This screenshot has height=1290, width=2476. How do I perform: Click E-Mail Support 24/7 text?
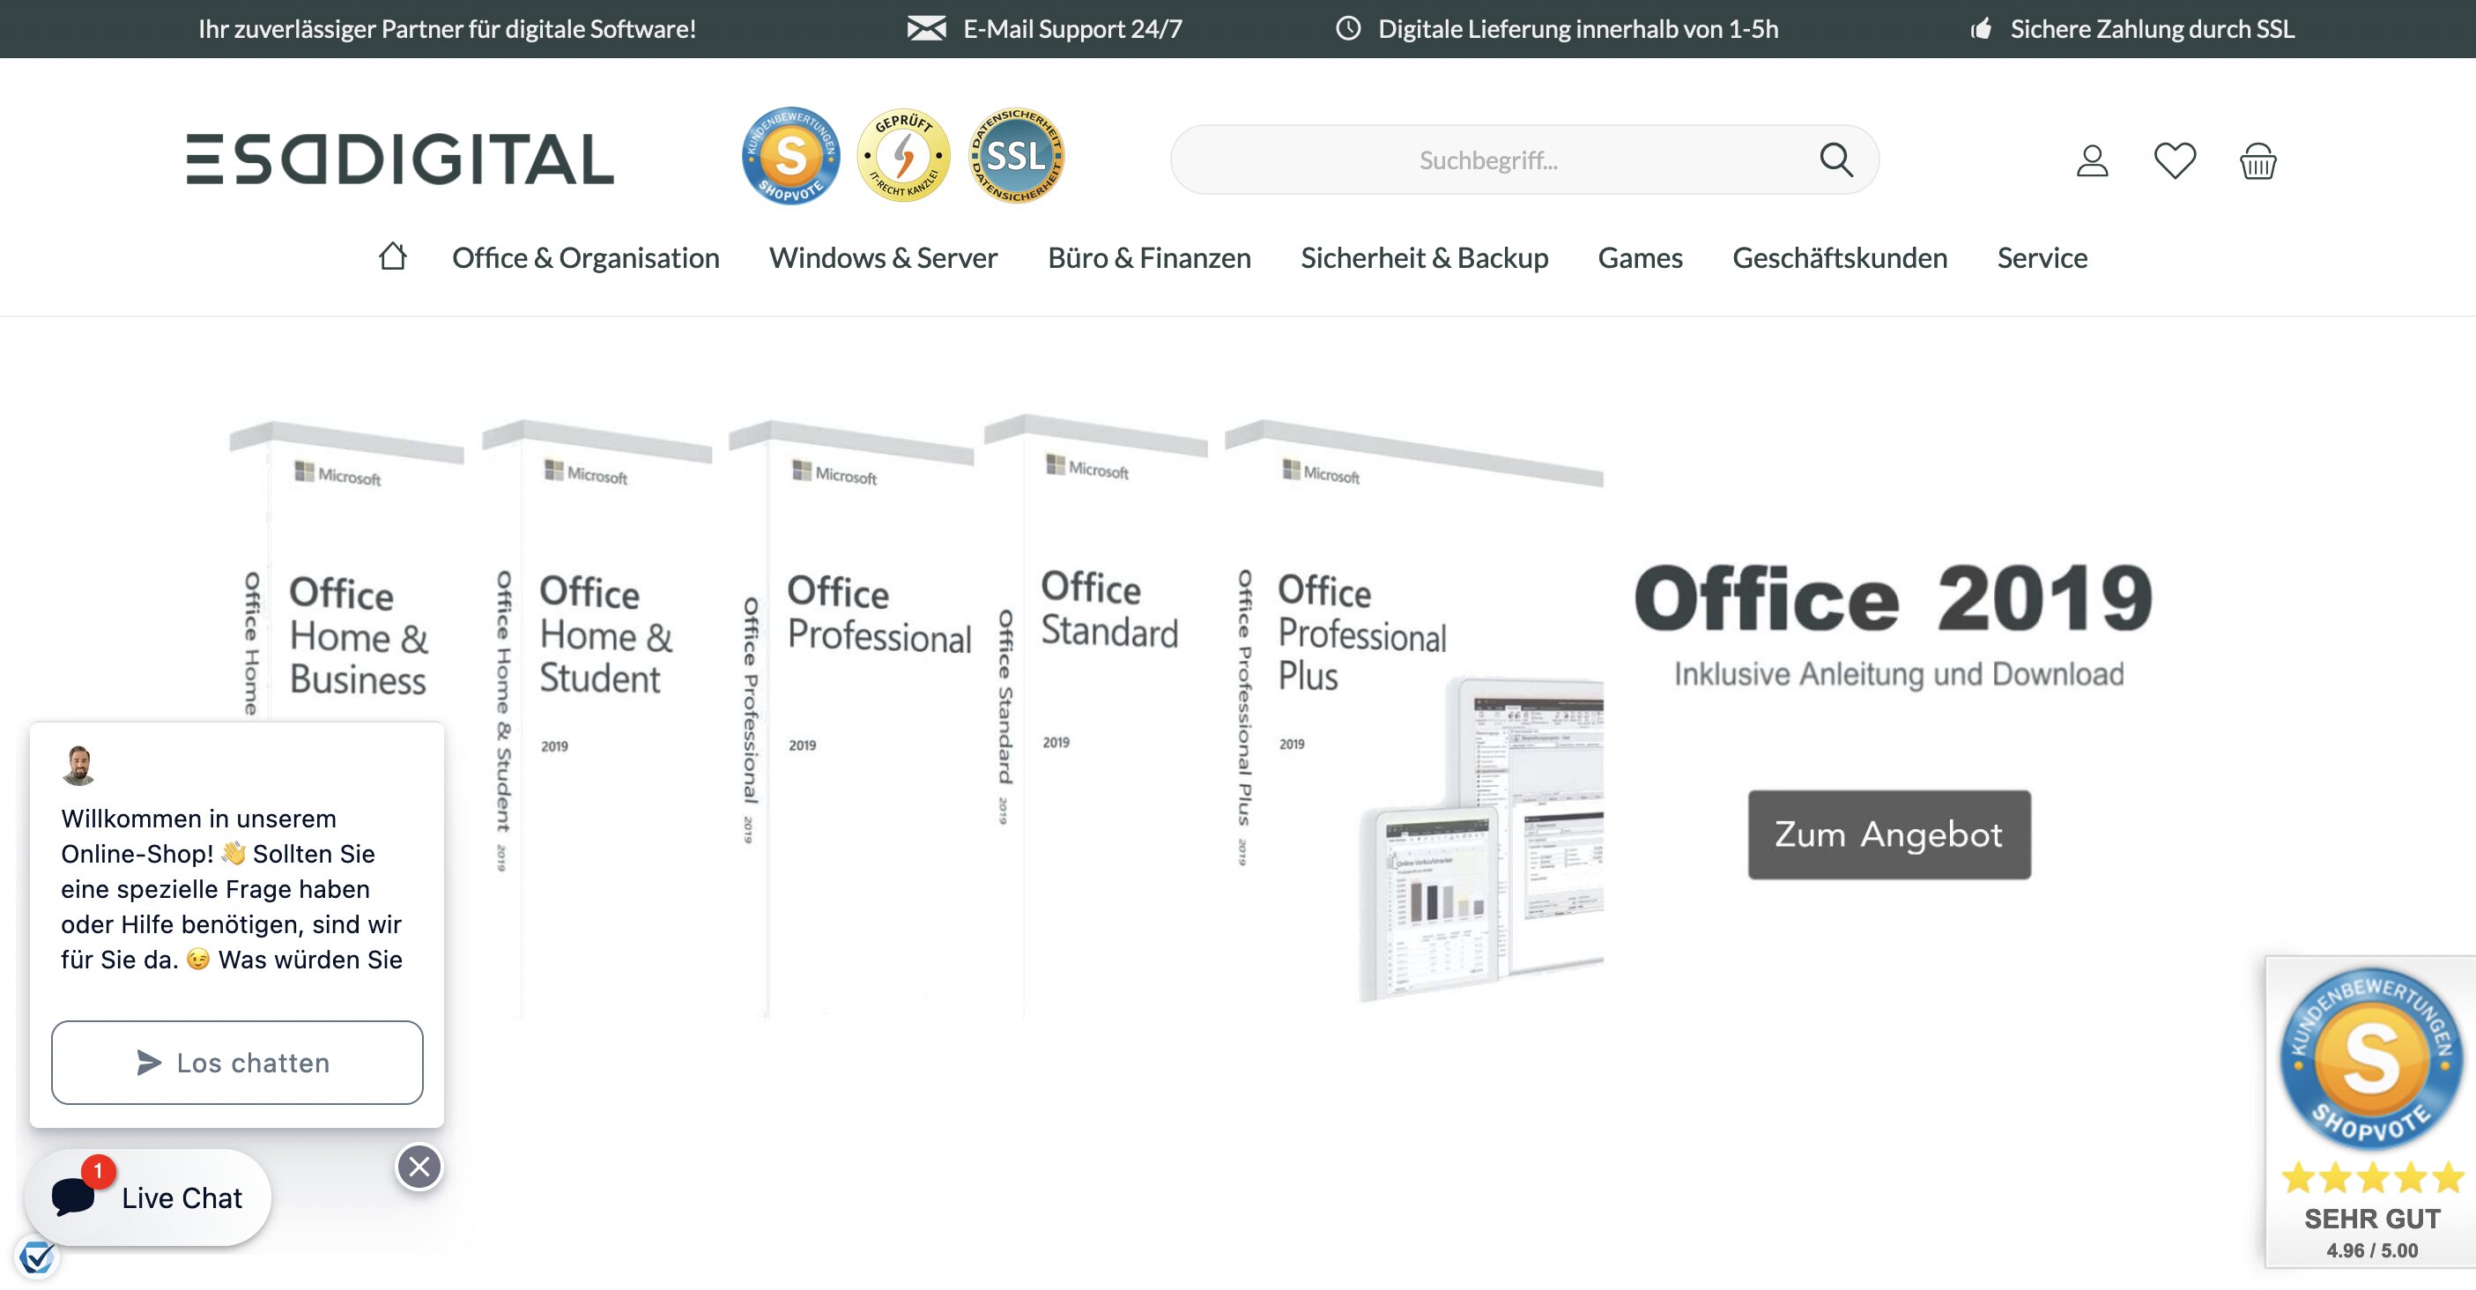pyautogui.click(x=1072, y=29)
